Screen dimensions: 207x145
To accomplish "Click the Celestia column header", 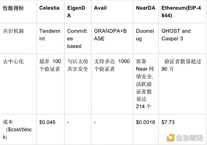I will 49,7.
